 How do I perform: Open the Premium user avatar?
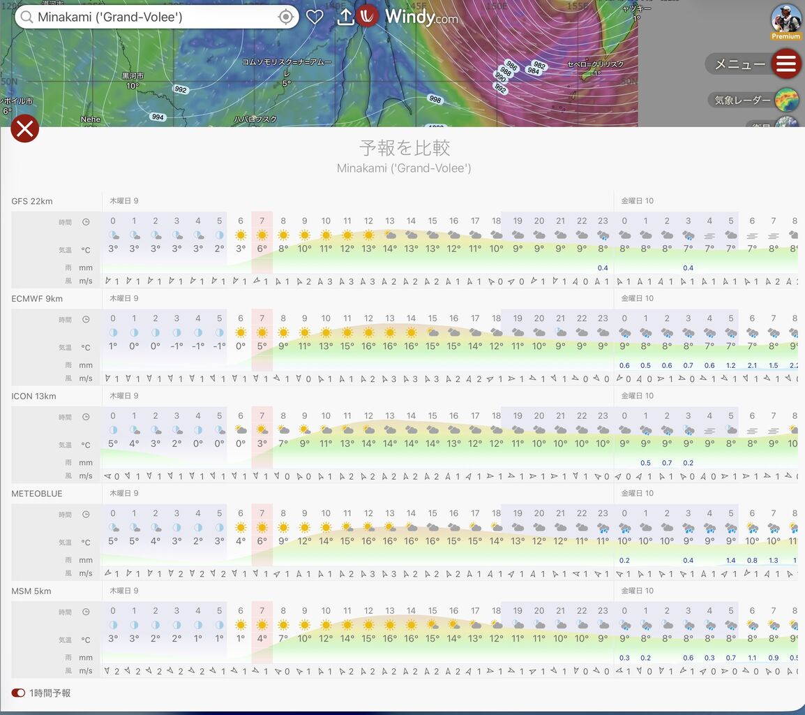pos(785,22)
